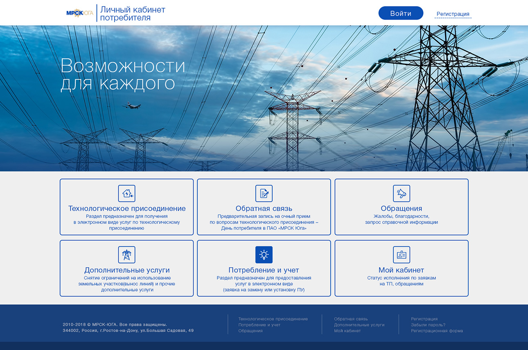The height and width of the screenshot is (350, 528).
Task: Click the megaphone icon for Обращения
Action: [x=402, y=193]
